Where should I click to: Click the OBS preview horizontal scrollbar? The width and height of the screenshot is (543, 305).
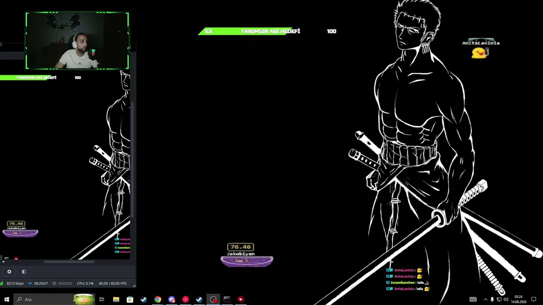click(x=69, y=262)
